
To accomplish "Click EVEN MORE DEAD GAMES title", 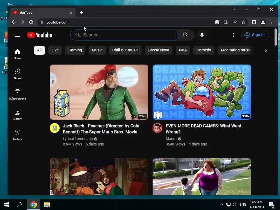I will tap(203, 129).
